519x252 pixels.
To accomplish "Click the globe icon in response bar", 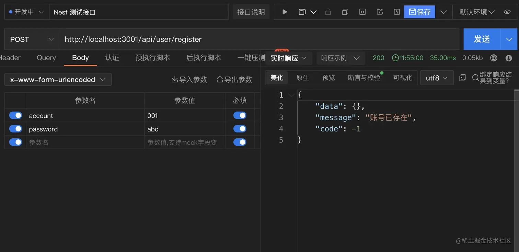I will click(494, 58).
